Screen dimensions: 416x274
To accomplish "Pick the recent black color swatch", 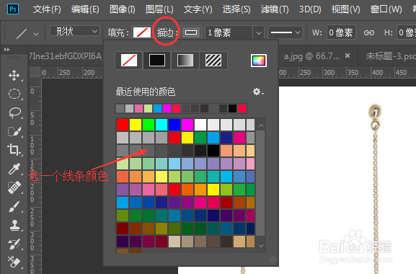I will (x=232, y=108).
